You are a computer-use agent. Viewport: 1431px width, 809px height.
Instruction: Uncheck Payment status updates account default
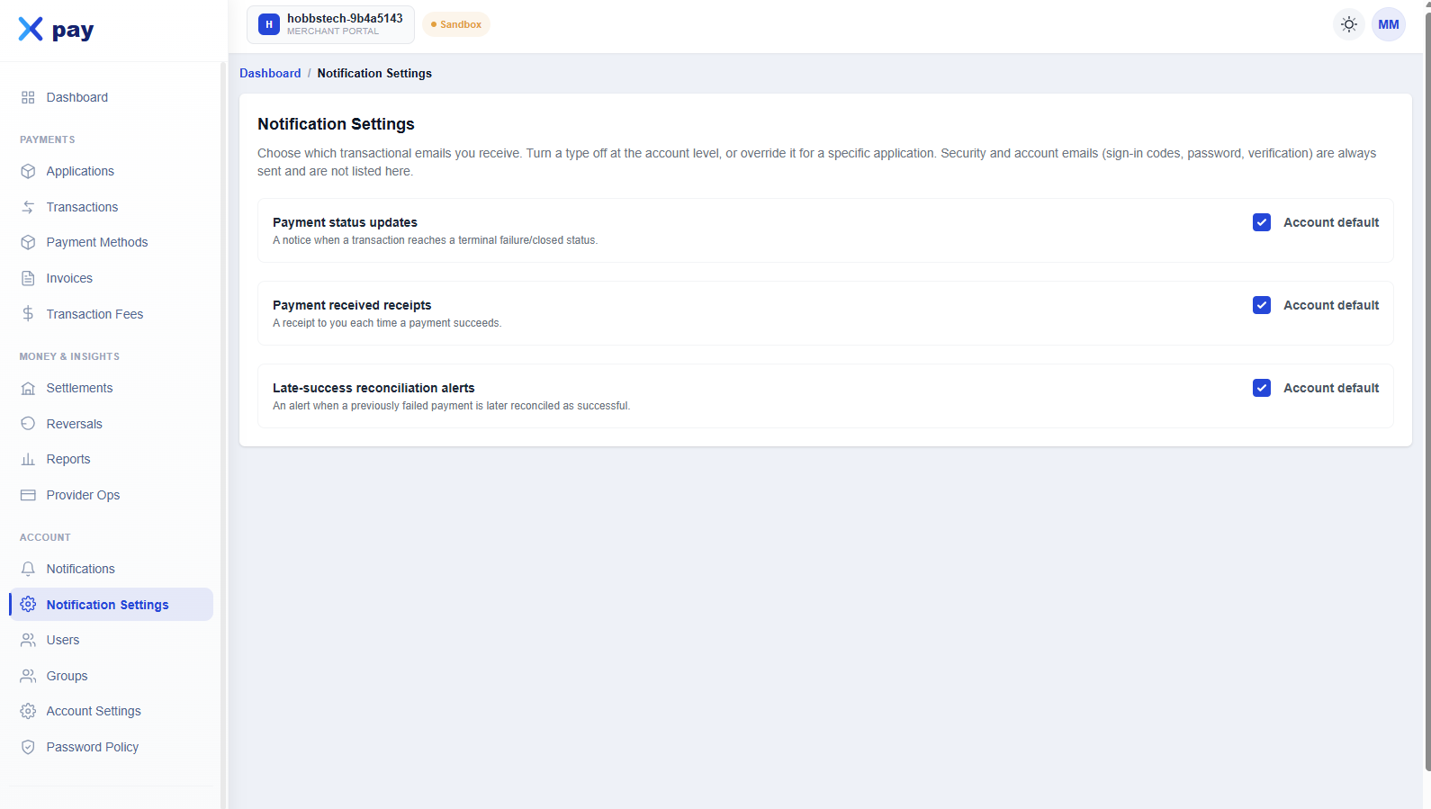coord(1261,222)
